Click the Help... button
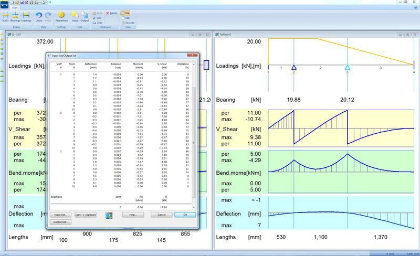Image resolution: width=420 pixels, height=256 pixels. pos(133,215)
